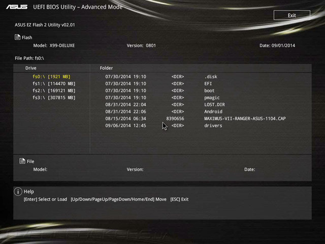Select drive fs2:\ [169121 MB]

pyautogui.click(x=54, y=90)
